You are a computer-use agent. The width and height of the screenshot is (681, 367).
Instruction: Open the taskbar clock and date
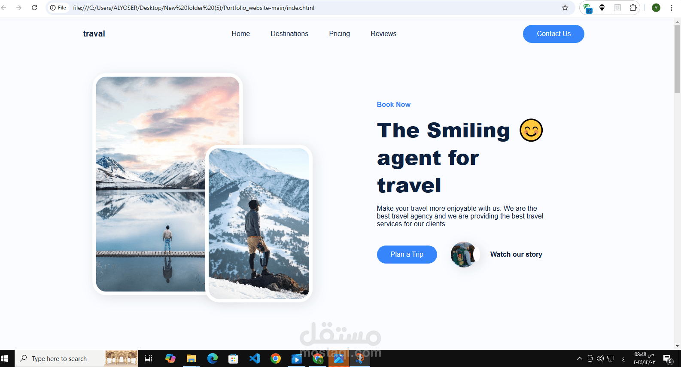644,358
